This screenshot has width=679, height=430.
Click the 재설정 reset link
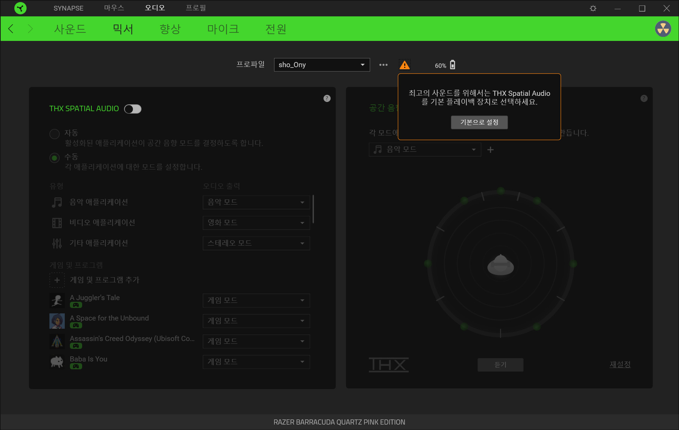[x=620, y=364]
